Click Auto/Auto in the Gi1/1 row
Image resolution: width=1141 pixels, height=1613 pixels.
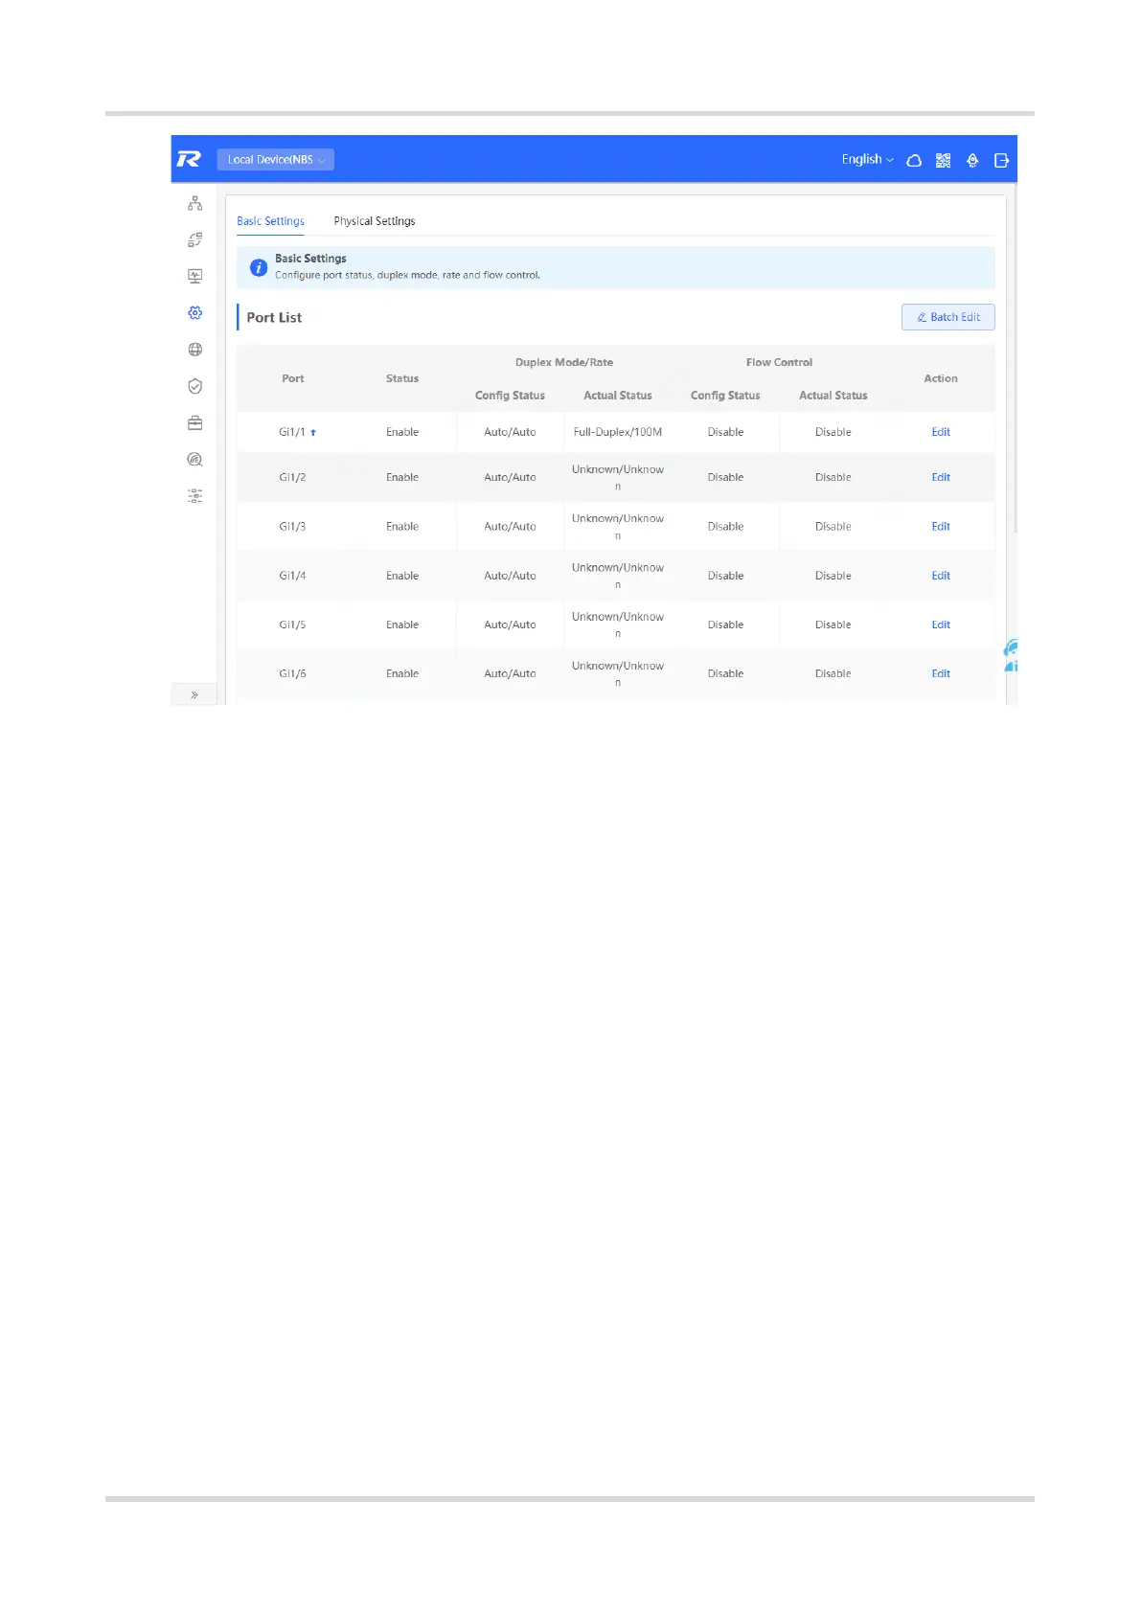pos(510,432)
